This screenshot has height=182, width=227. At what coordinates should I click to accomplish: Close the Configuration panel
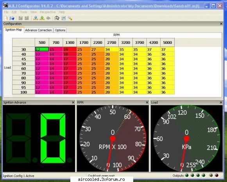221,24
